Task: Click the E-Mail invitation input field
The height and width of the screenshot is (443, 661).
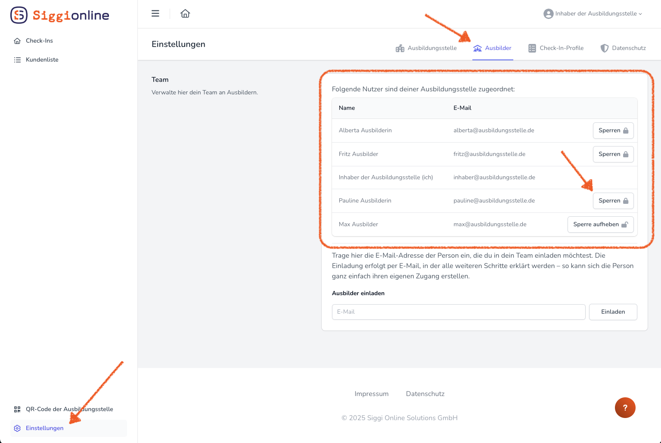Action: (x=458, y=312)
